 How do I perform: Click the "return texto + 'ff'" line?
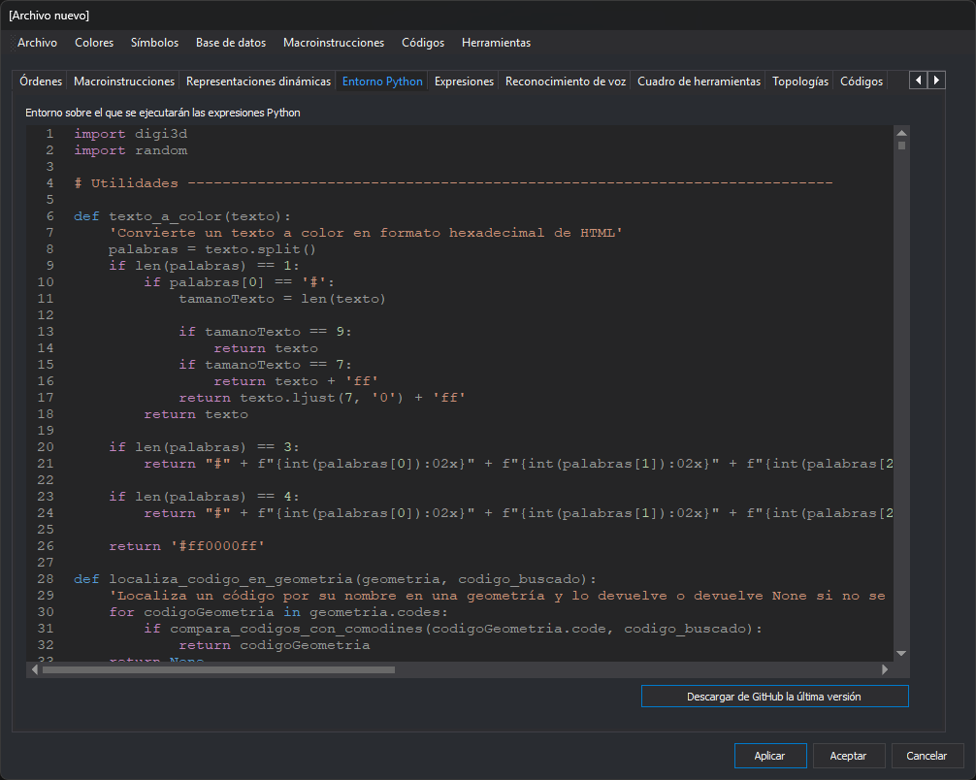click(x=296, y=381)
